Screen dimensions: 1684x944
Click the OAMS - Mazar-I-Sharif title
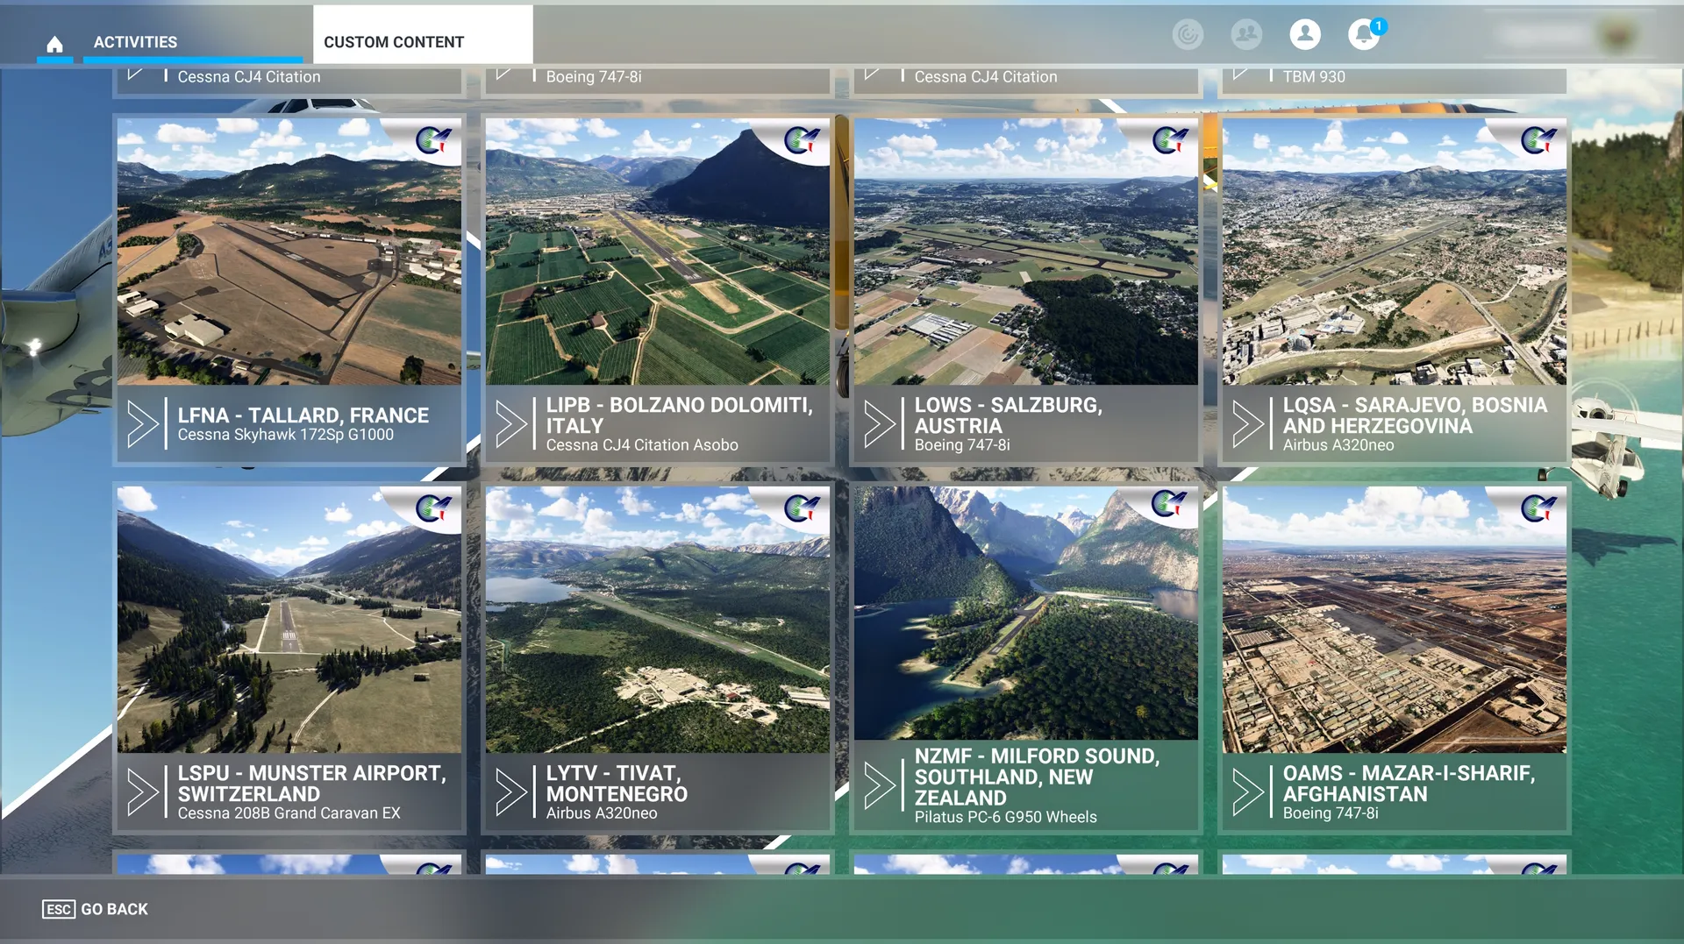(x=1409, y=784)
